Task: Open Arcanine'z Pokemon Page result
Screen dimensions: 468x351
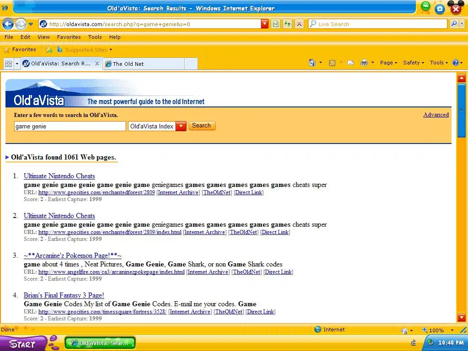Action: pos(73,255)
